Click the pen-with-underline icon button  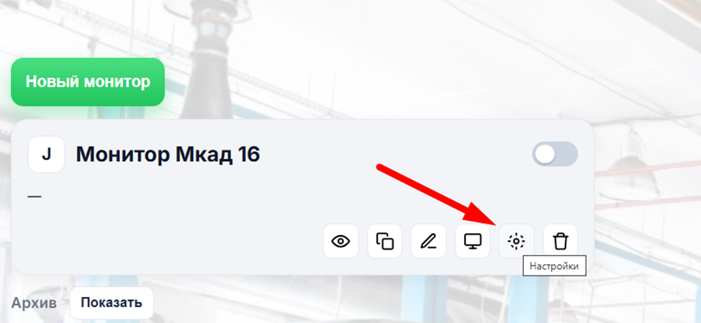point(428,241)
